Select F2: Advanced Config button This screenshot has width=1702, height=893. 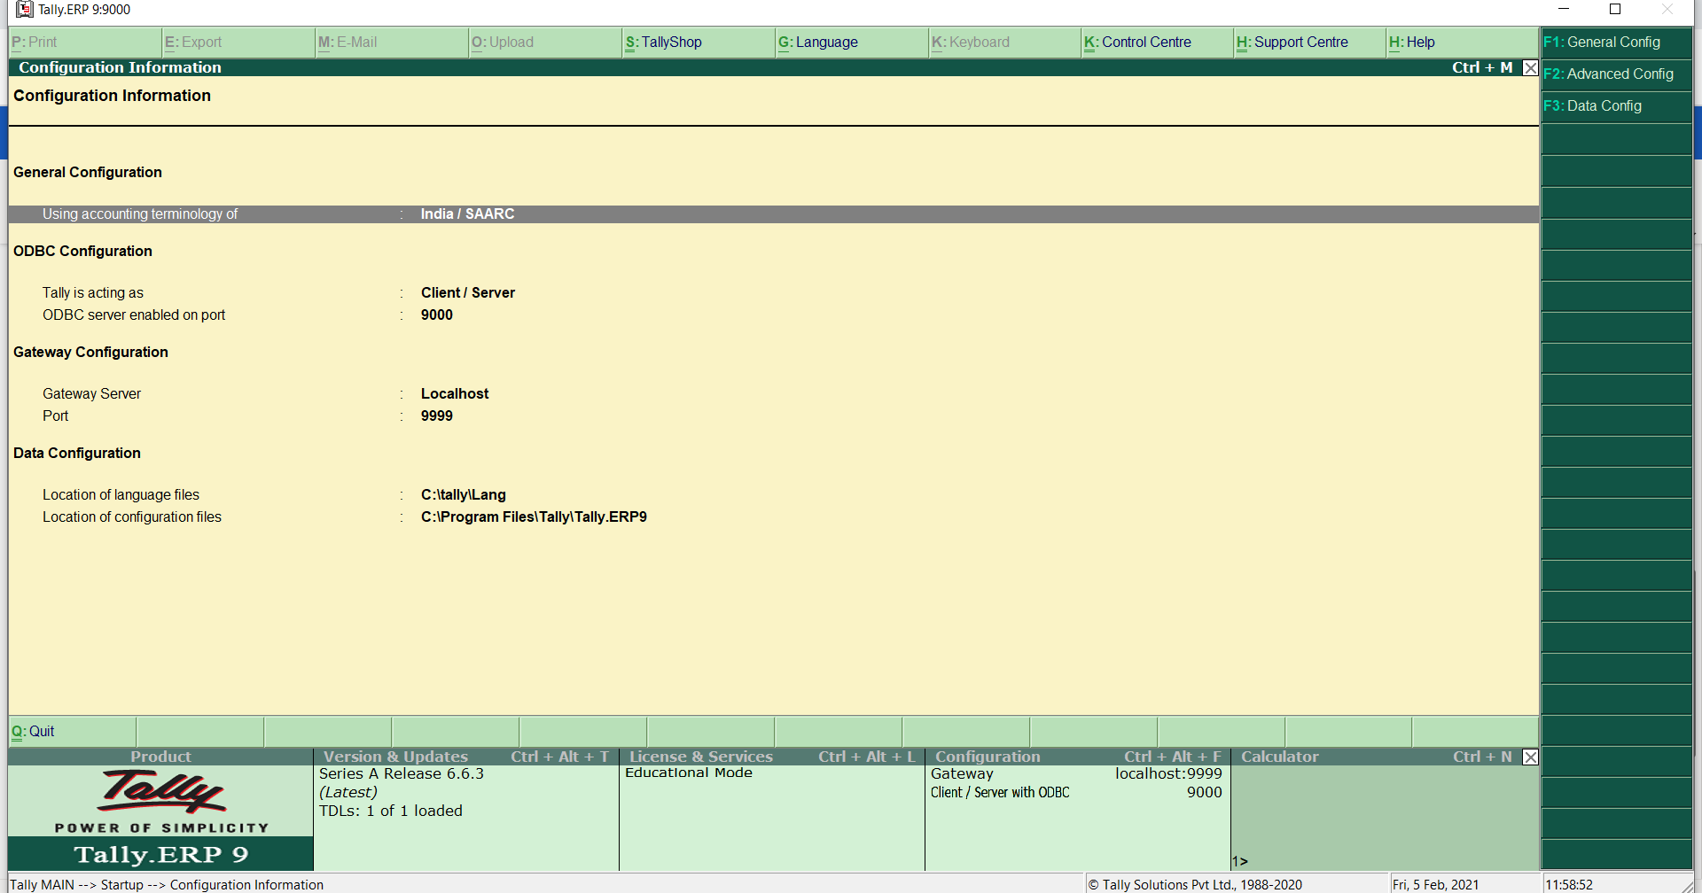click(1616, 74)
